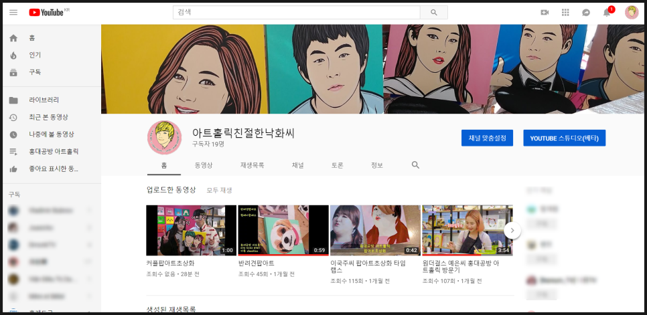Click the channel banner artwork
The width and height of the screenshot is (647, 315).
click(x=372, y=69)
